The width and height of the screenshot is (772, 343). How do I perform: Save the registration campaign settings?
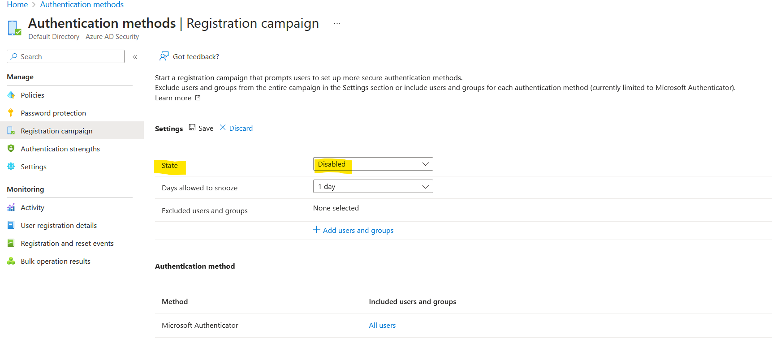tap(201, 128)
